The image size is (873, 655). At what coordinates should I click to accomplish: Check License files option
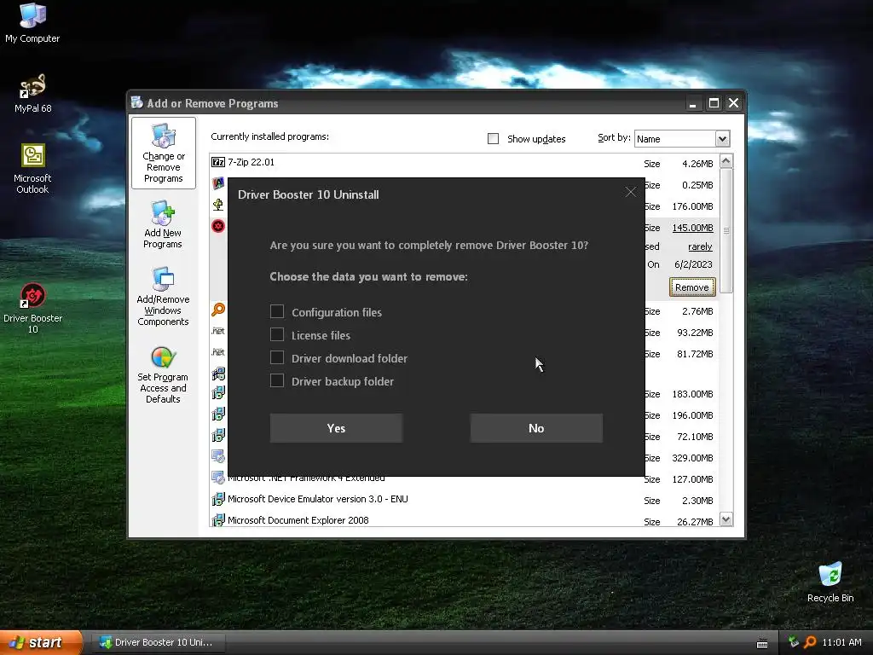(x=277, y=334)
